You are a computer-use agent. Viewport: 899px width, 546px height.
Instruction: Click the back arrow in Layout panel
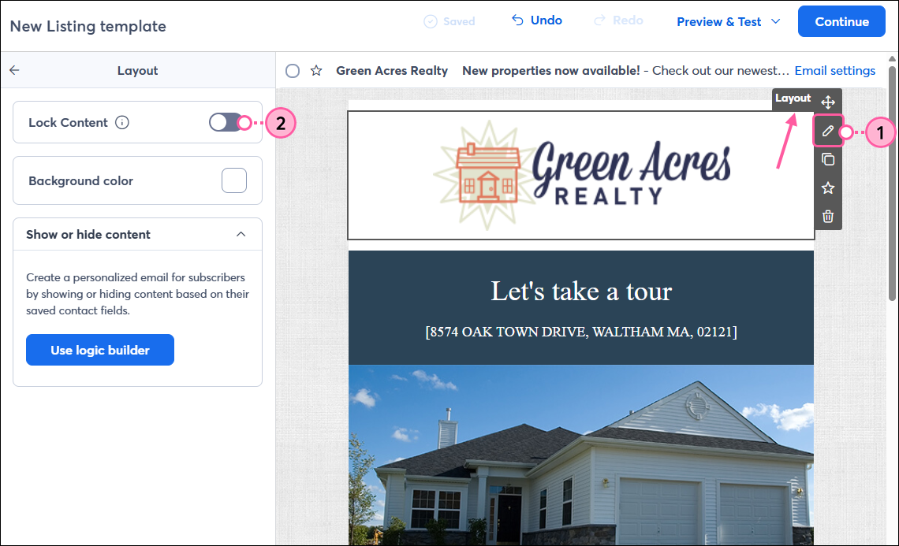[14, 70]
